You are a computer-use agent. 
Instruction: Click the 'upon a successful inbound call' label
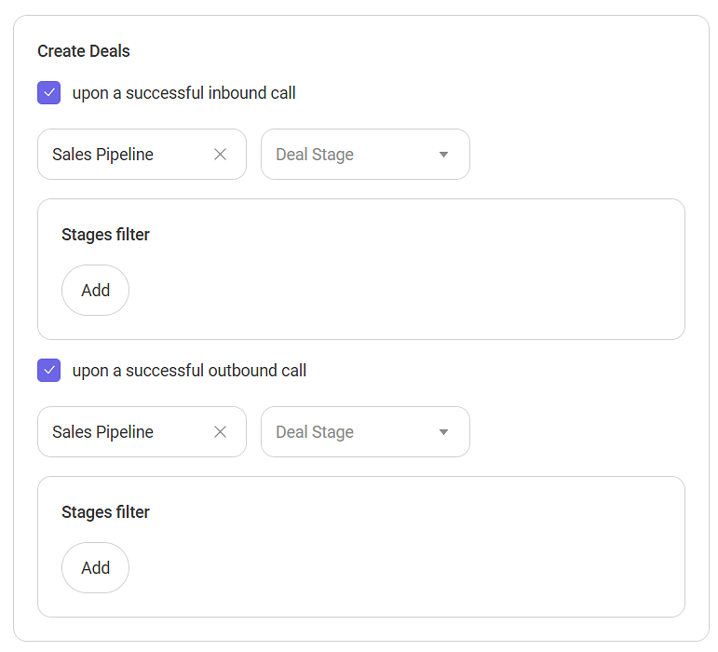pyautogui.click(x=183, y=93)
